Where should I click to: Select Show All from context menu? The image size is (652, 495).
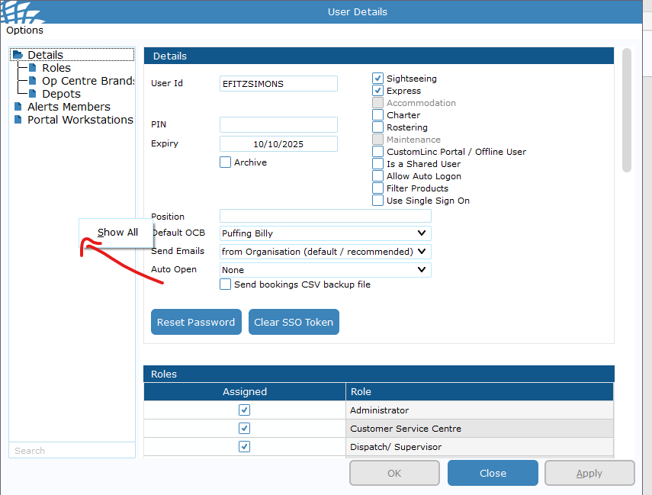pyautogui.click(x=117, y=233)
